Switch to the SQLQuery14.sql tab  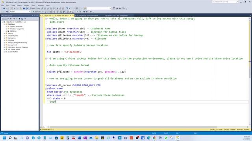click(87, 16)
